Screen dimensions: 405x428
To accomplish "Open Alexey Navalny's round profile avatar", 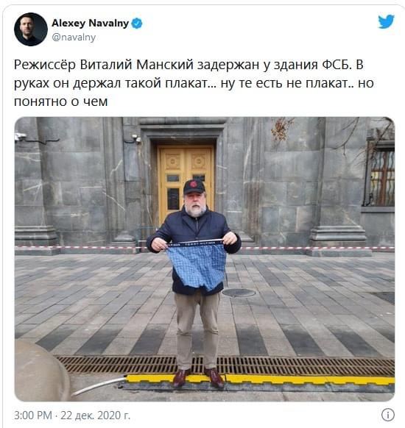I will tap(31, 29).
